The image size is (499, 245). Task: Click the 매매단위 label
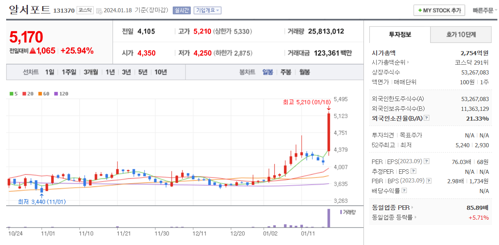[405, 82]
